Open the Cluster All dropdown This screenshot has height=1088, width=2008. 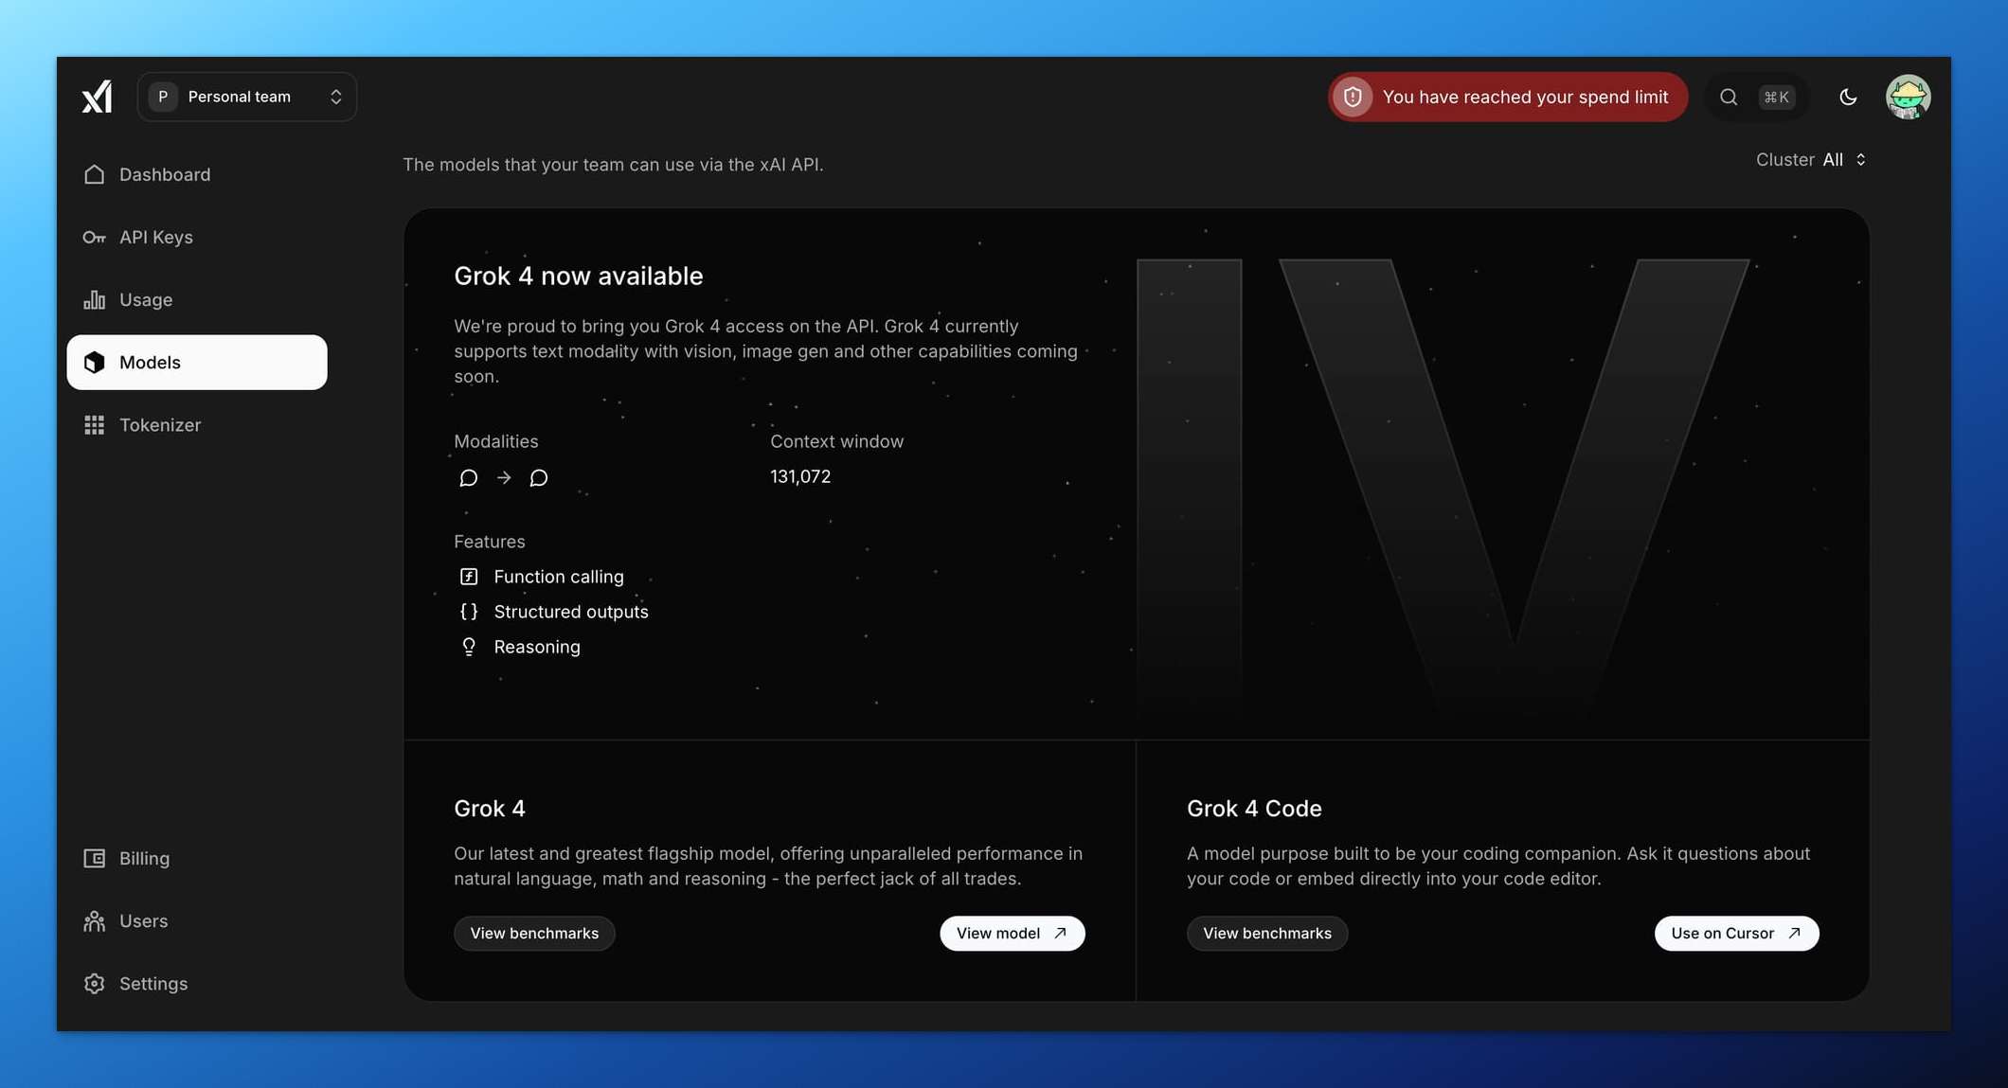(1843, 160)
